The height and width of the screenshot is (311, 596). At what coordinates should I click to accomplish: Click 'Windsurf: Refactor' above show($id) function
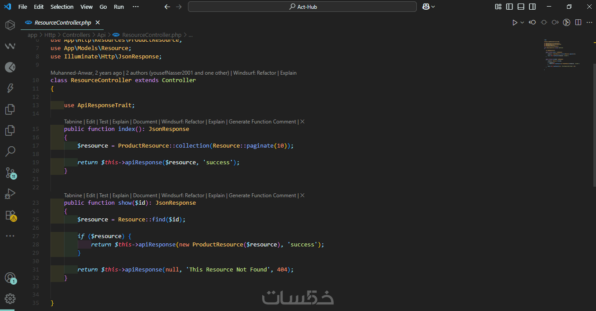click(x=183, y=195)
